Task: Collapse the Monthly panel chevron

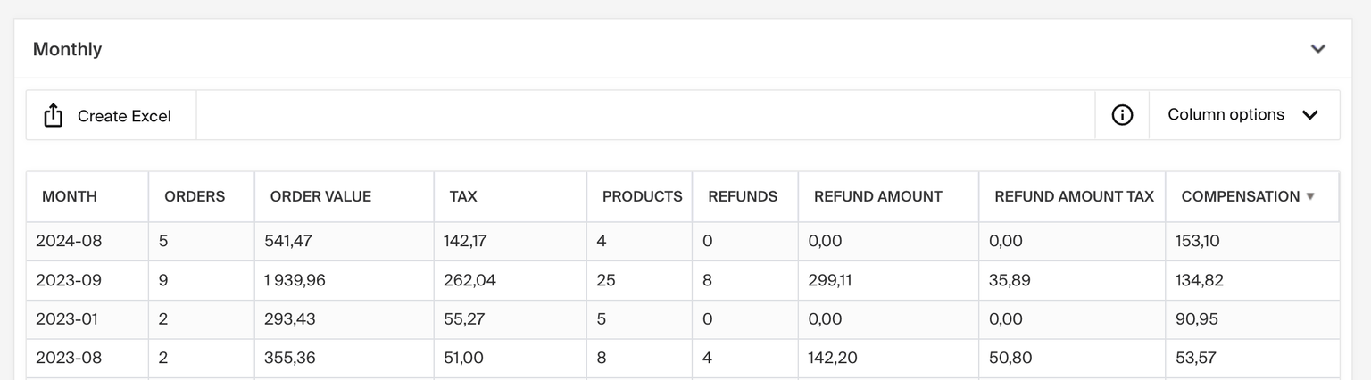Action: tap(1317, 49)
